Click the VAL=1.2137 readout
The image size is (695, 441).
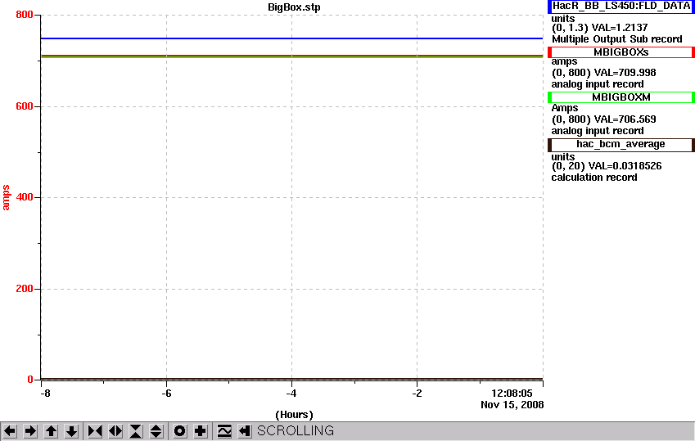click(620, 28)
